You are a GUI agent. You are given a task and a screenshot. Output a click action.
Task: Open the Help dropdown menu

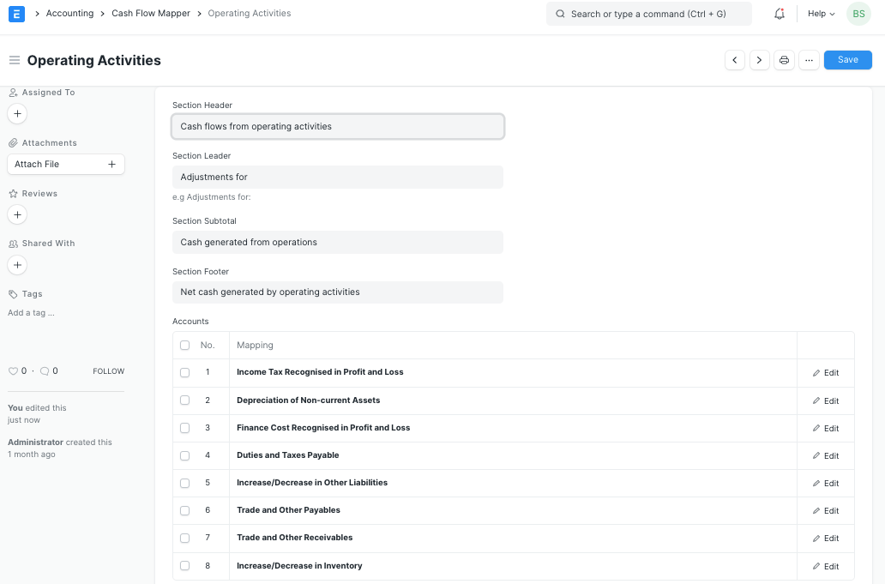point(819,14)
